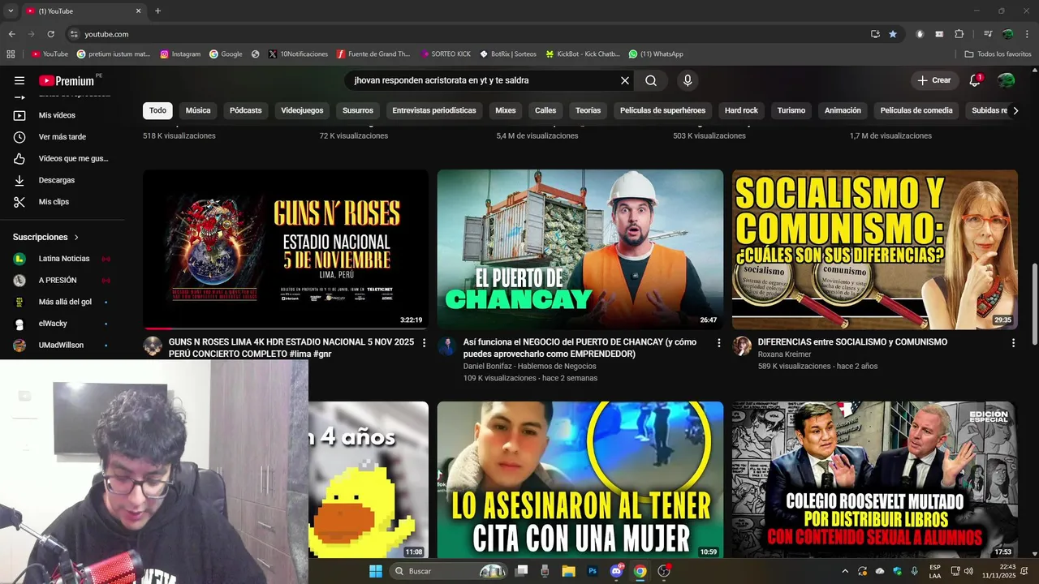Open Ver más tarde in the sidebar
The image size is (1039, 584).
coord(62,137)
